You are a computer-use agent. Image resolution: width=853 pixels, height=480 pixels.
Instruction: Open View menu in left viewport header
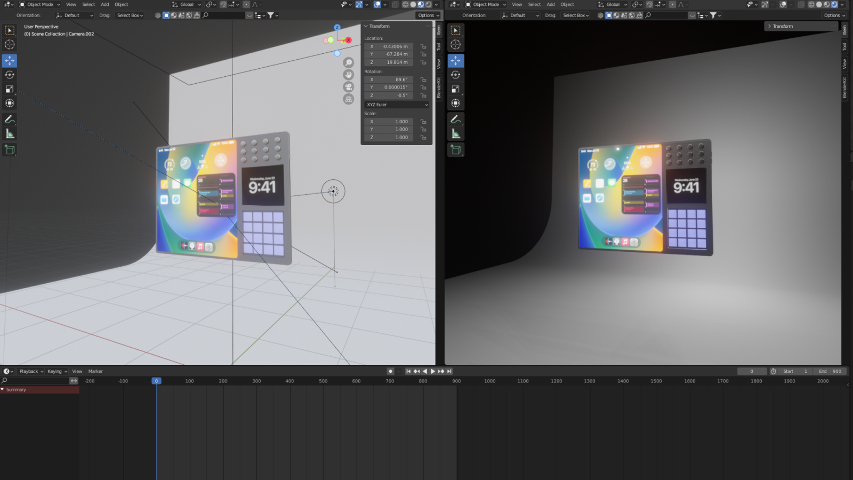(71, 4)
